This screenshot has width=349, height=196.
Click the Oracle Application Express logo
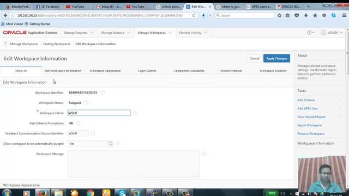(30, 33)
